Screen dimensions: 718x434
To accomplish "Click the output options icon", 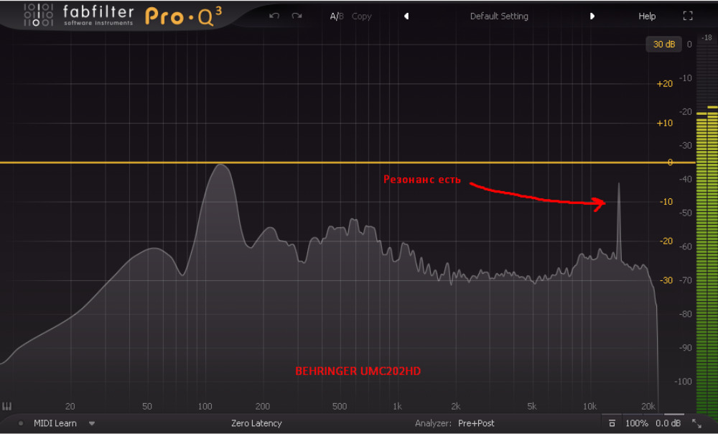I will [612, 423].
